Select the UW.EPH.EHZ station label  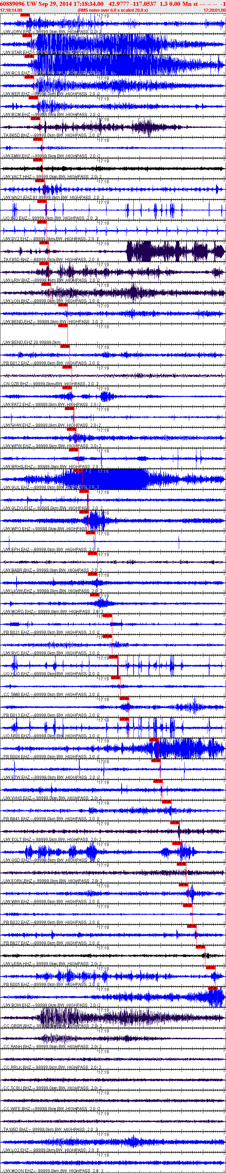pos(51,550)
